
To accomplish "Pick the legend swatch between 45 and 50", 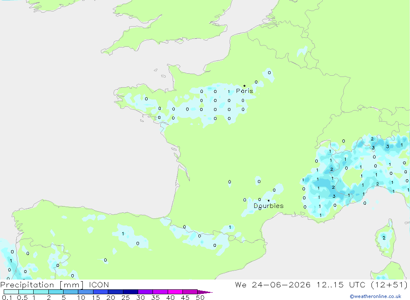I will coord(190,292).
